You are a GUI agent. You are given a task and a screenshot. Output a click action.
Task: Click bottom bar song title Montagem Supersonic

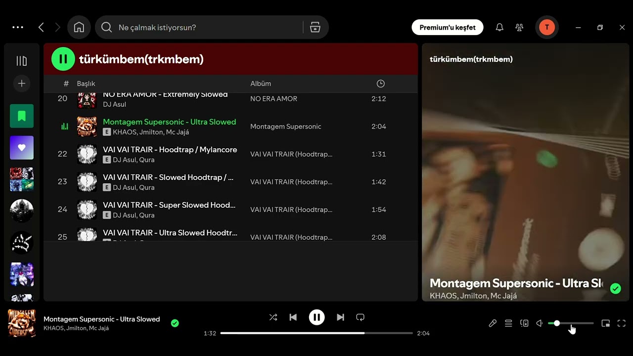point(101,319)
